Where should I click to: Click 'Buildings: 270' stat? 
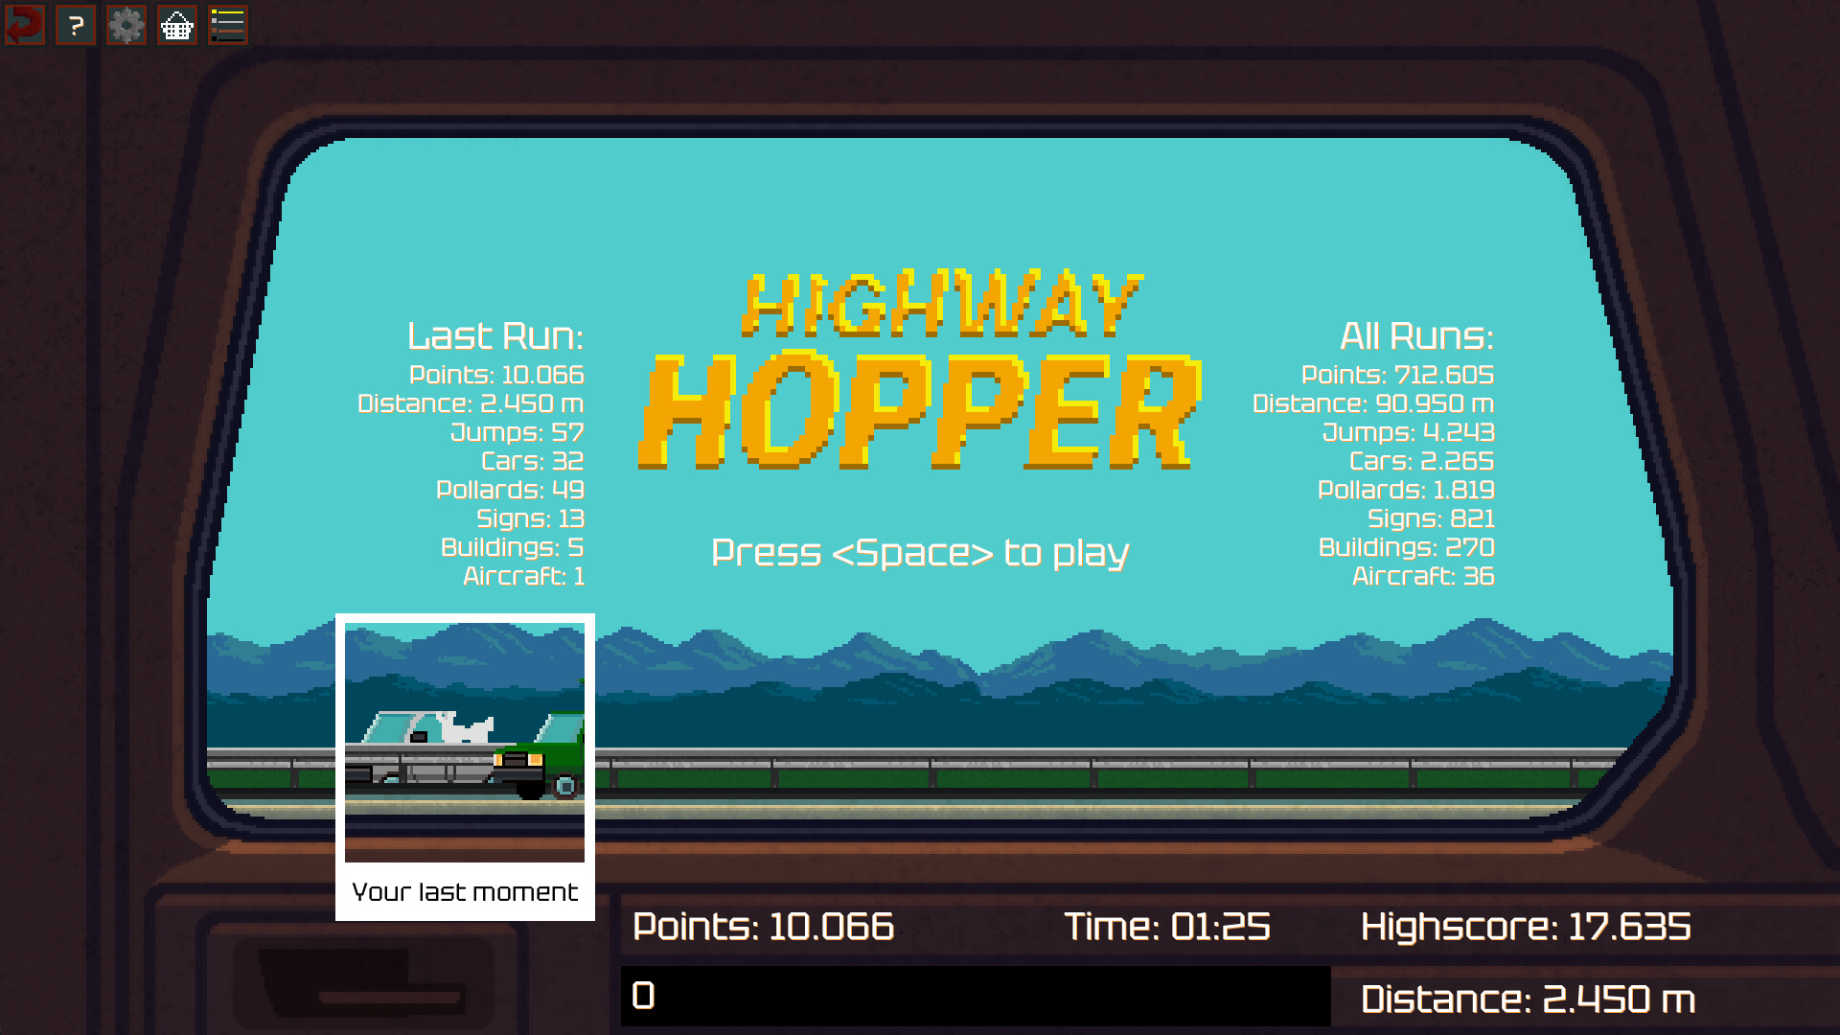click(1407, 547)
